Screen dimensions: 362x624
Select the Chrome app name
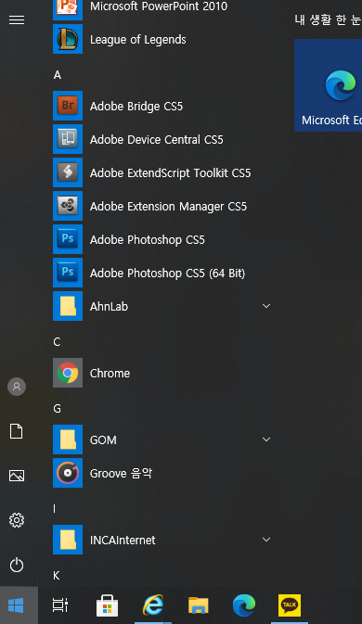click(110, 374)
